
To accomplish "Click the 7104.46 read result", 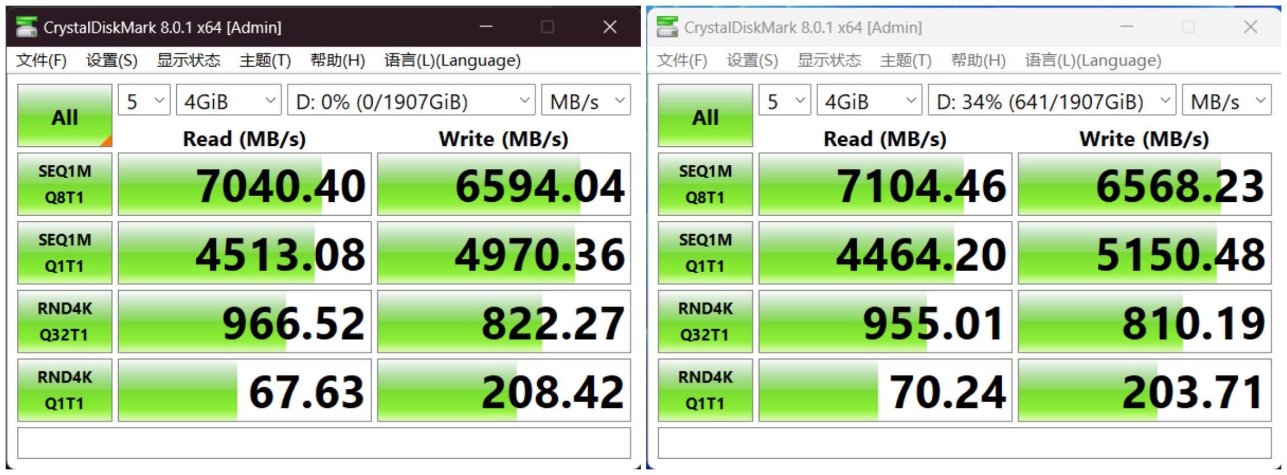I will point(885,184).
